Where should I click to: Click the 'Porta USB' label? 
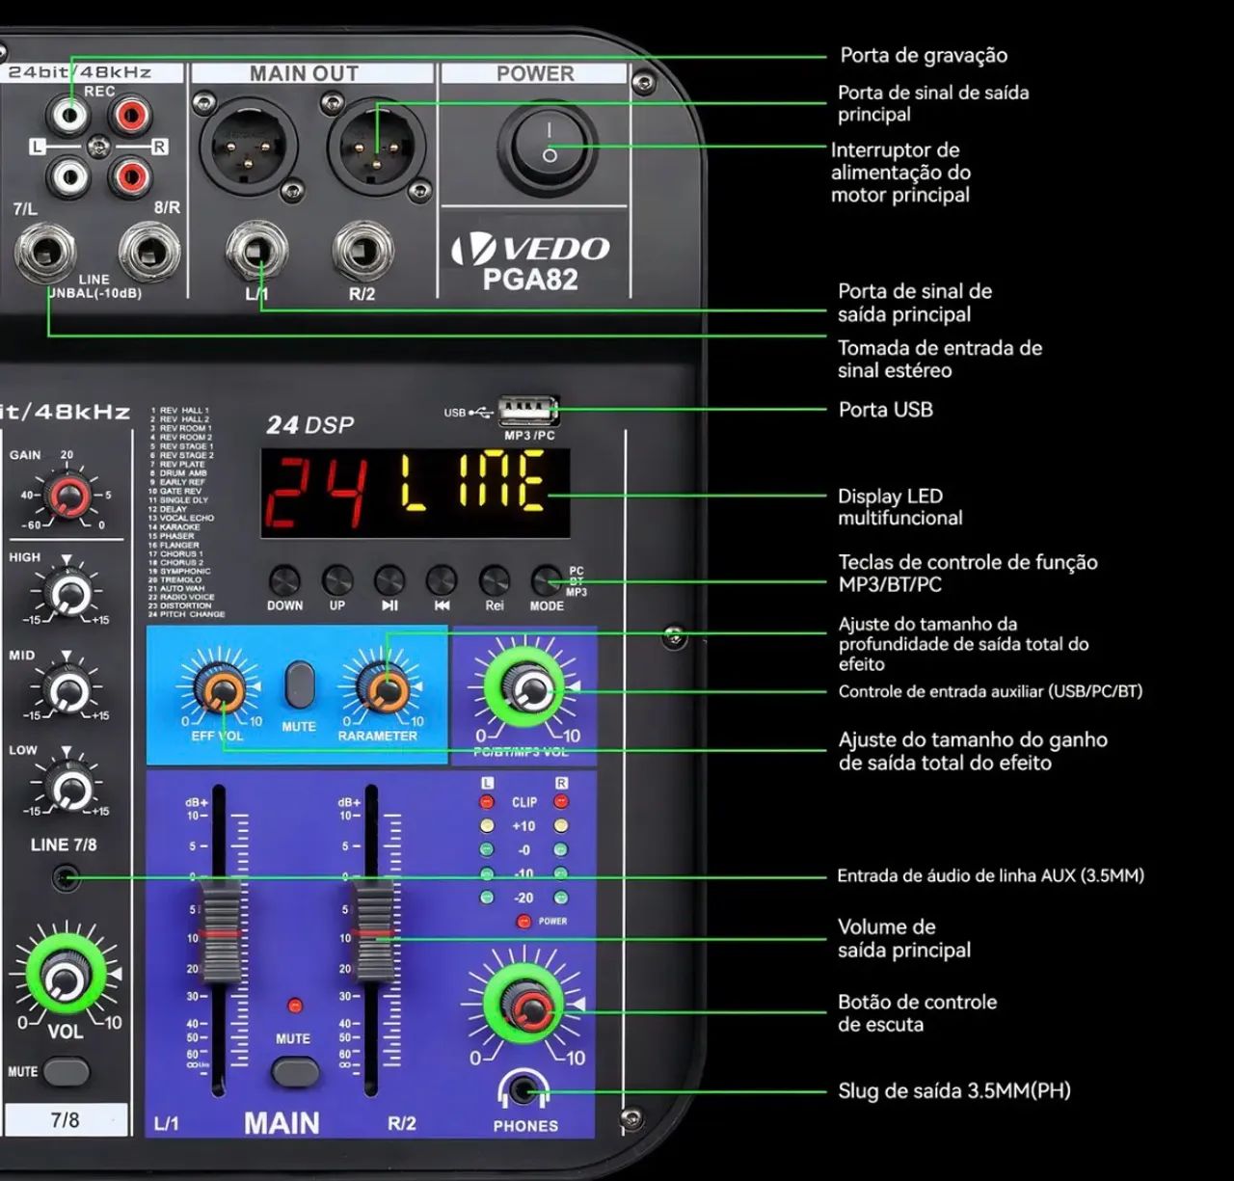click(886, 410)
